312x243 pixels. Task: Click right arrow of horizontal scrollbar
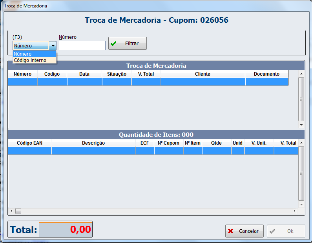[295, 211]
